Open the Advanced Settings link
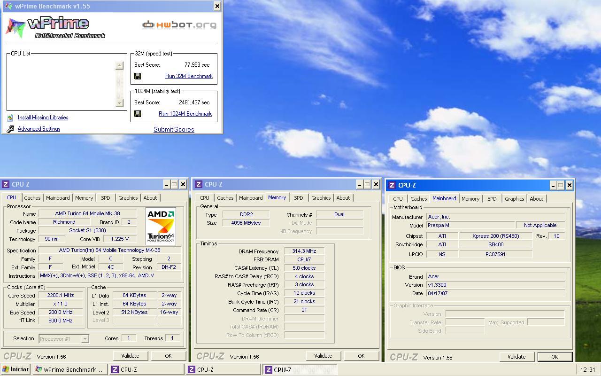 [39, 129]
